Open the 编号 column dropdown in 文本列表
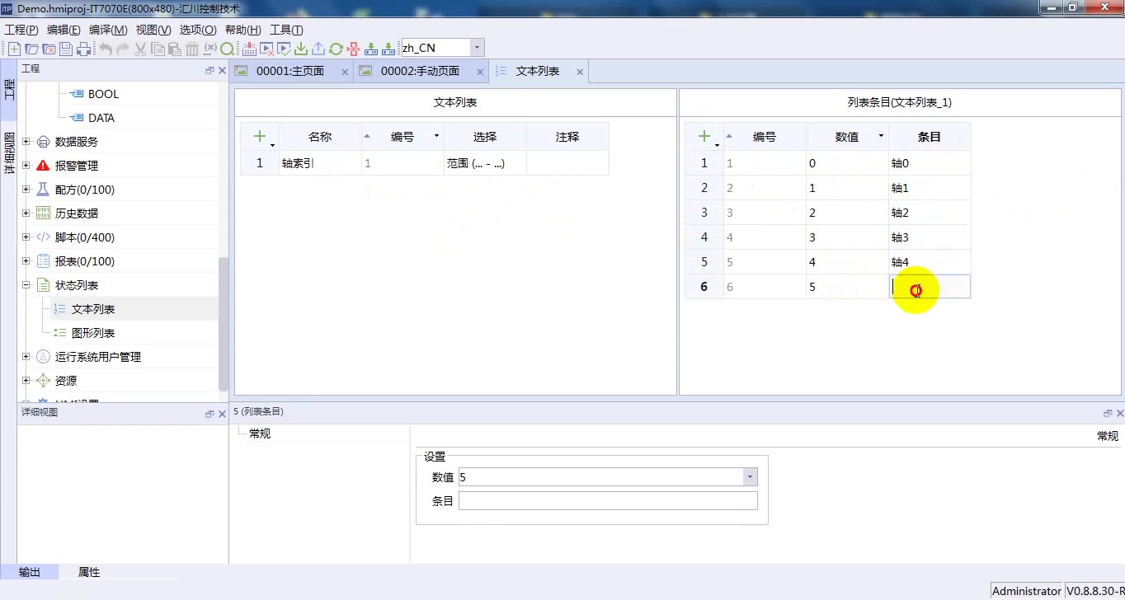The image size is (1125, 600). [x=436, y=136]
